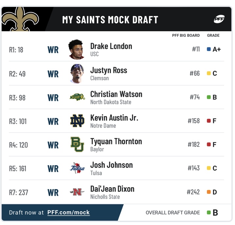The height and width of the screenshot is (225, 235).
Task: Click the green overall draft grade swatch
Action: click(x=209, y=213)
